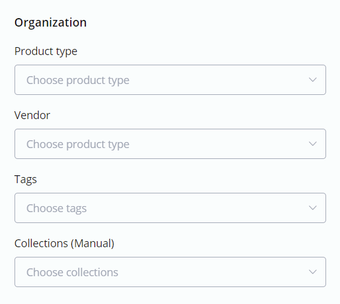Click the chevron arrow in Product type field
The width and height of the screenshot is (340, 304).
pyautogui.click(x=312, y=80)
